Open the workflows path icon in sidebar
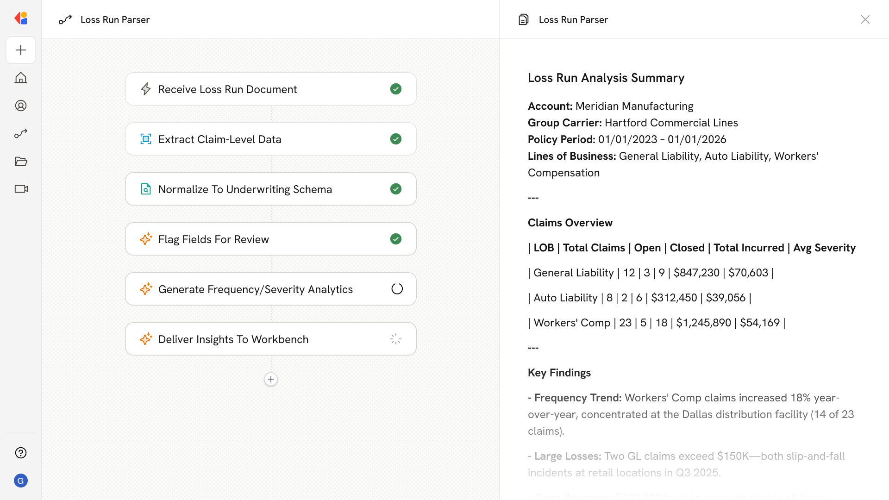Image resolution: width=889 pixels, height=500 pixels. click(21, 133)
